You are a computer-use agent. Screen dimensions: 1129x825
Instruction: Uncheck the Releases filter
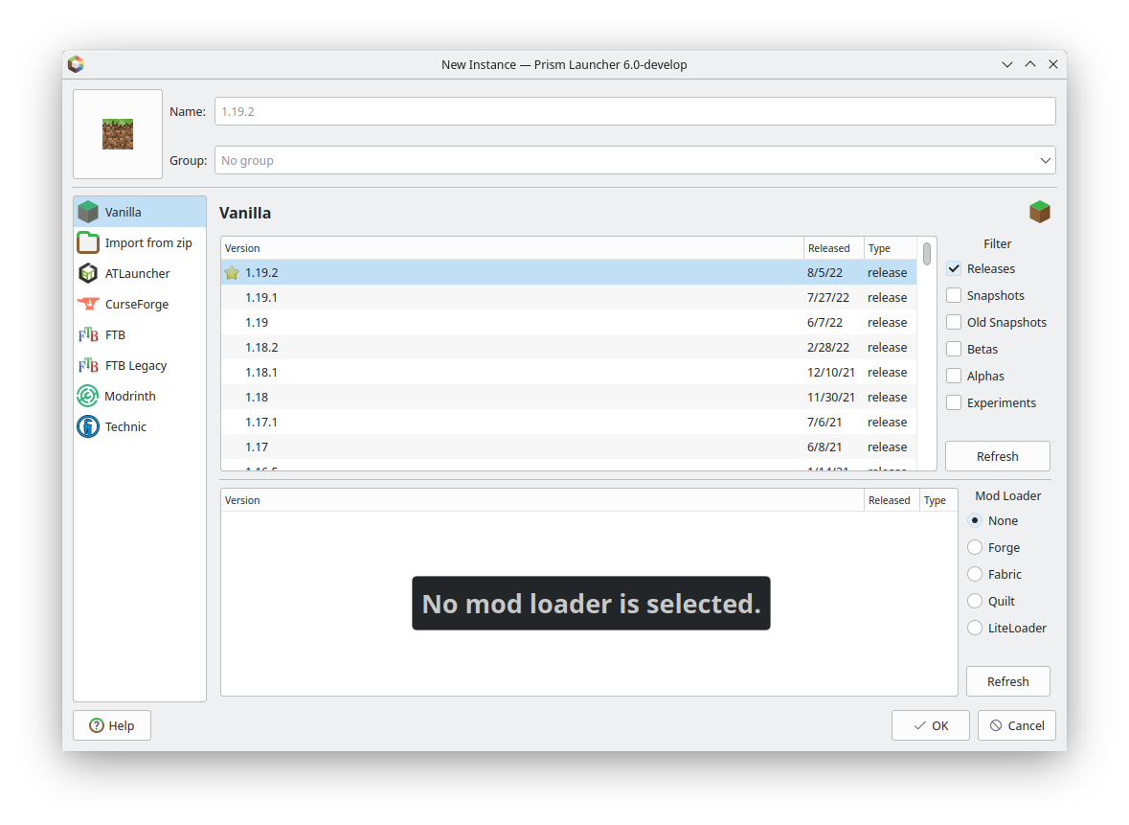[x=954, y=269]
